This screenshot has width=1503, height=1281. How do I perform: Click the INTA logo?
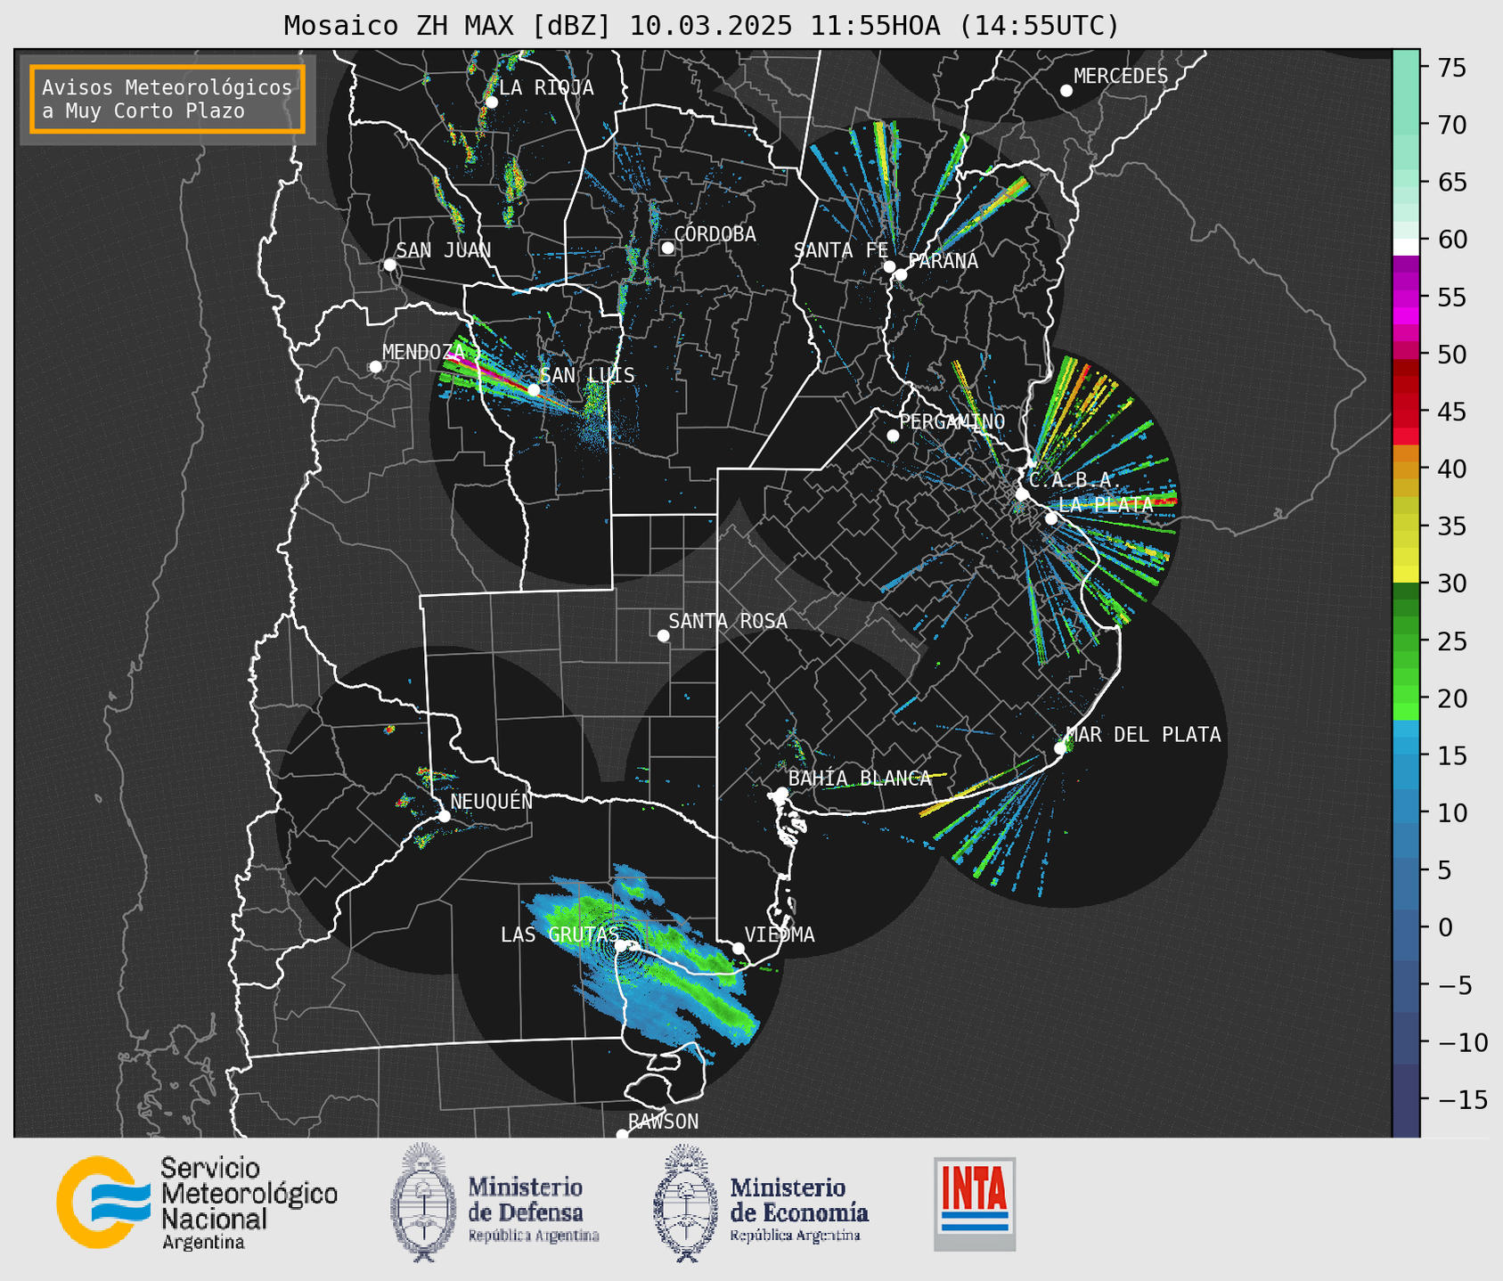pyautogui.click(x=975, y=1203)
